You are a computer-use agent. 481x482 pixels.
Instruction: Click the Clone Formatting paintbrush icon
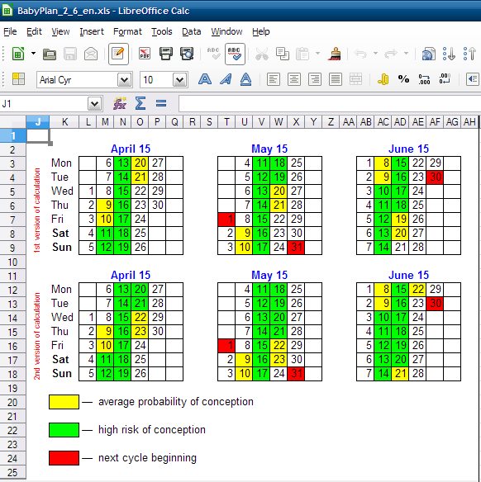[335, 54]
